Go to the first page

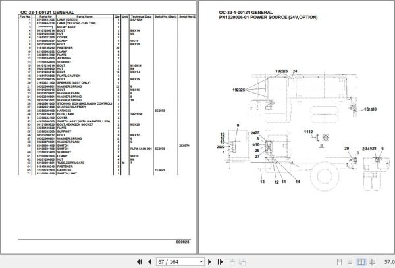140,262
